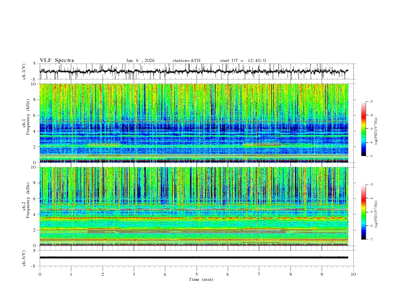Click the ch.1(V) waveform axis label
398x308 pixels.
(25, 71)
